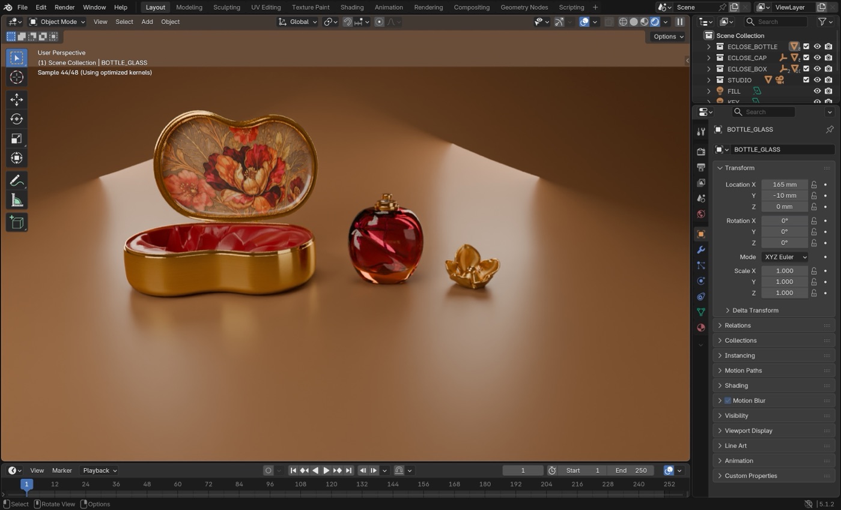
Task: Activate the Move tool
Action: coord(17,100)
